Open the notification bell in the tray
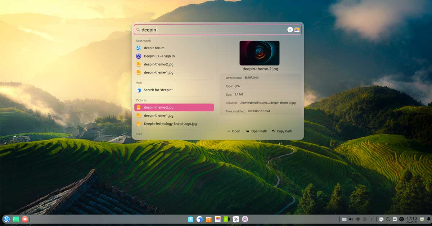 pos(428,219)
